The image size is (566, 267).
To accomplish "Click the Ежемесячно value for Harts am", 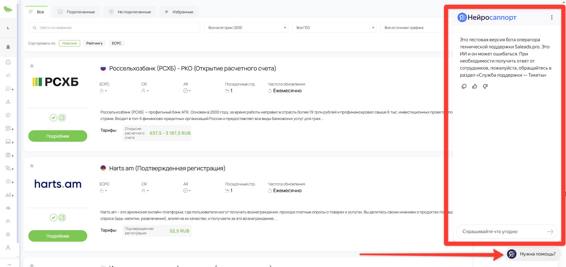I will [287, 191].
